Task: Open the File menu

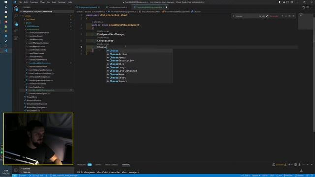Action: coord(20,2)
